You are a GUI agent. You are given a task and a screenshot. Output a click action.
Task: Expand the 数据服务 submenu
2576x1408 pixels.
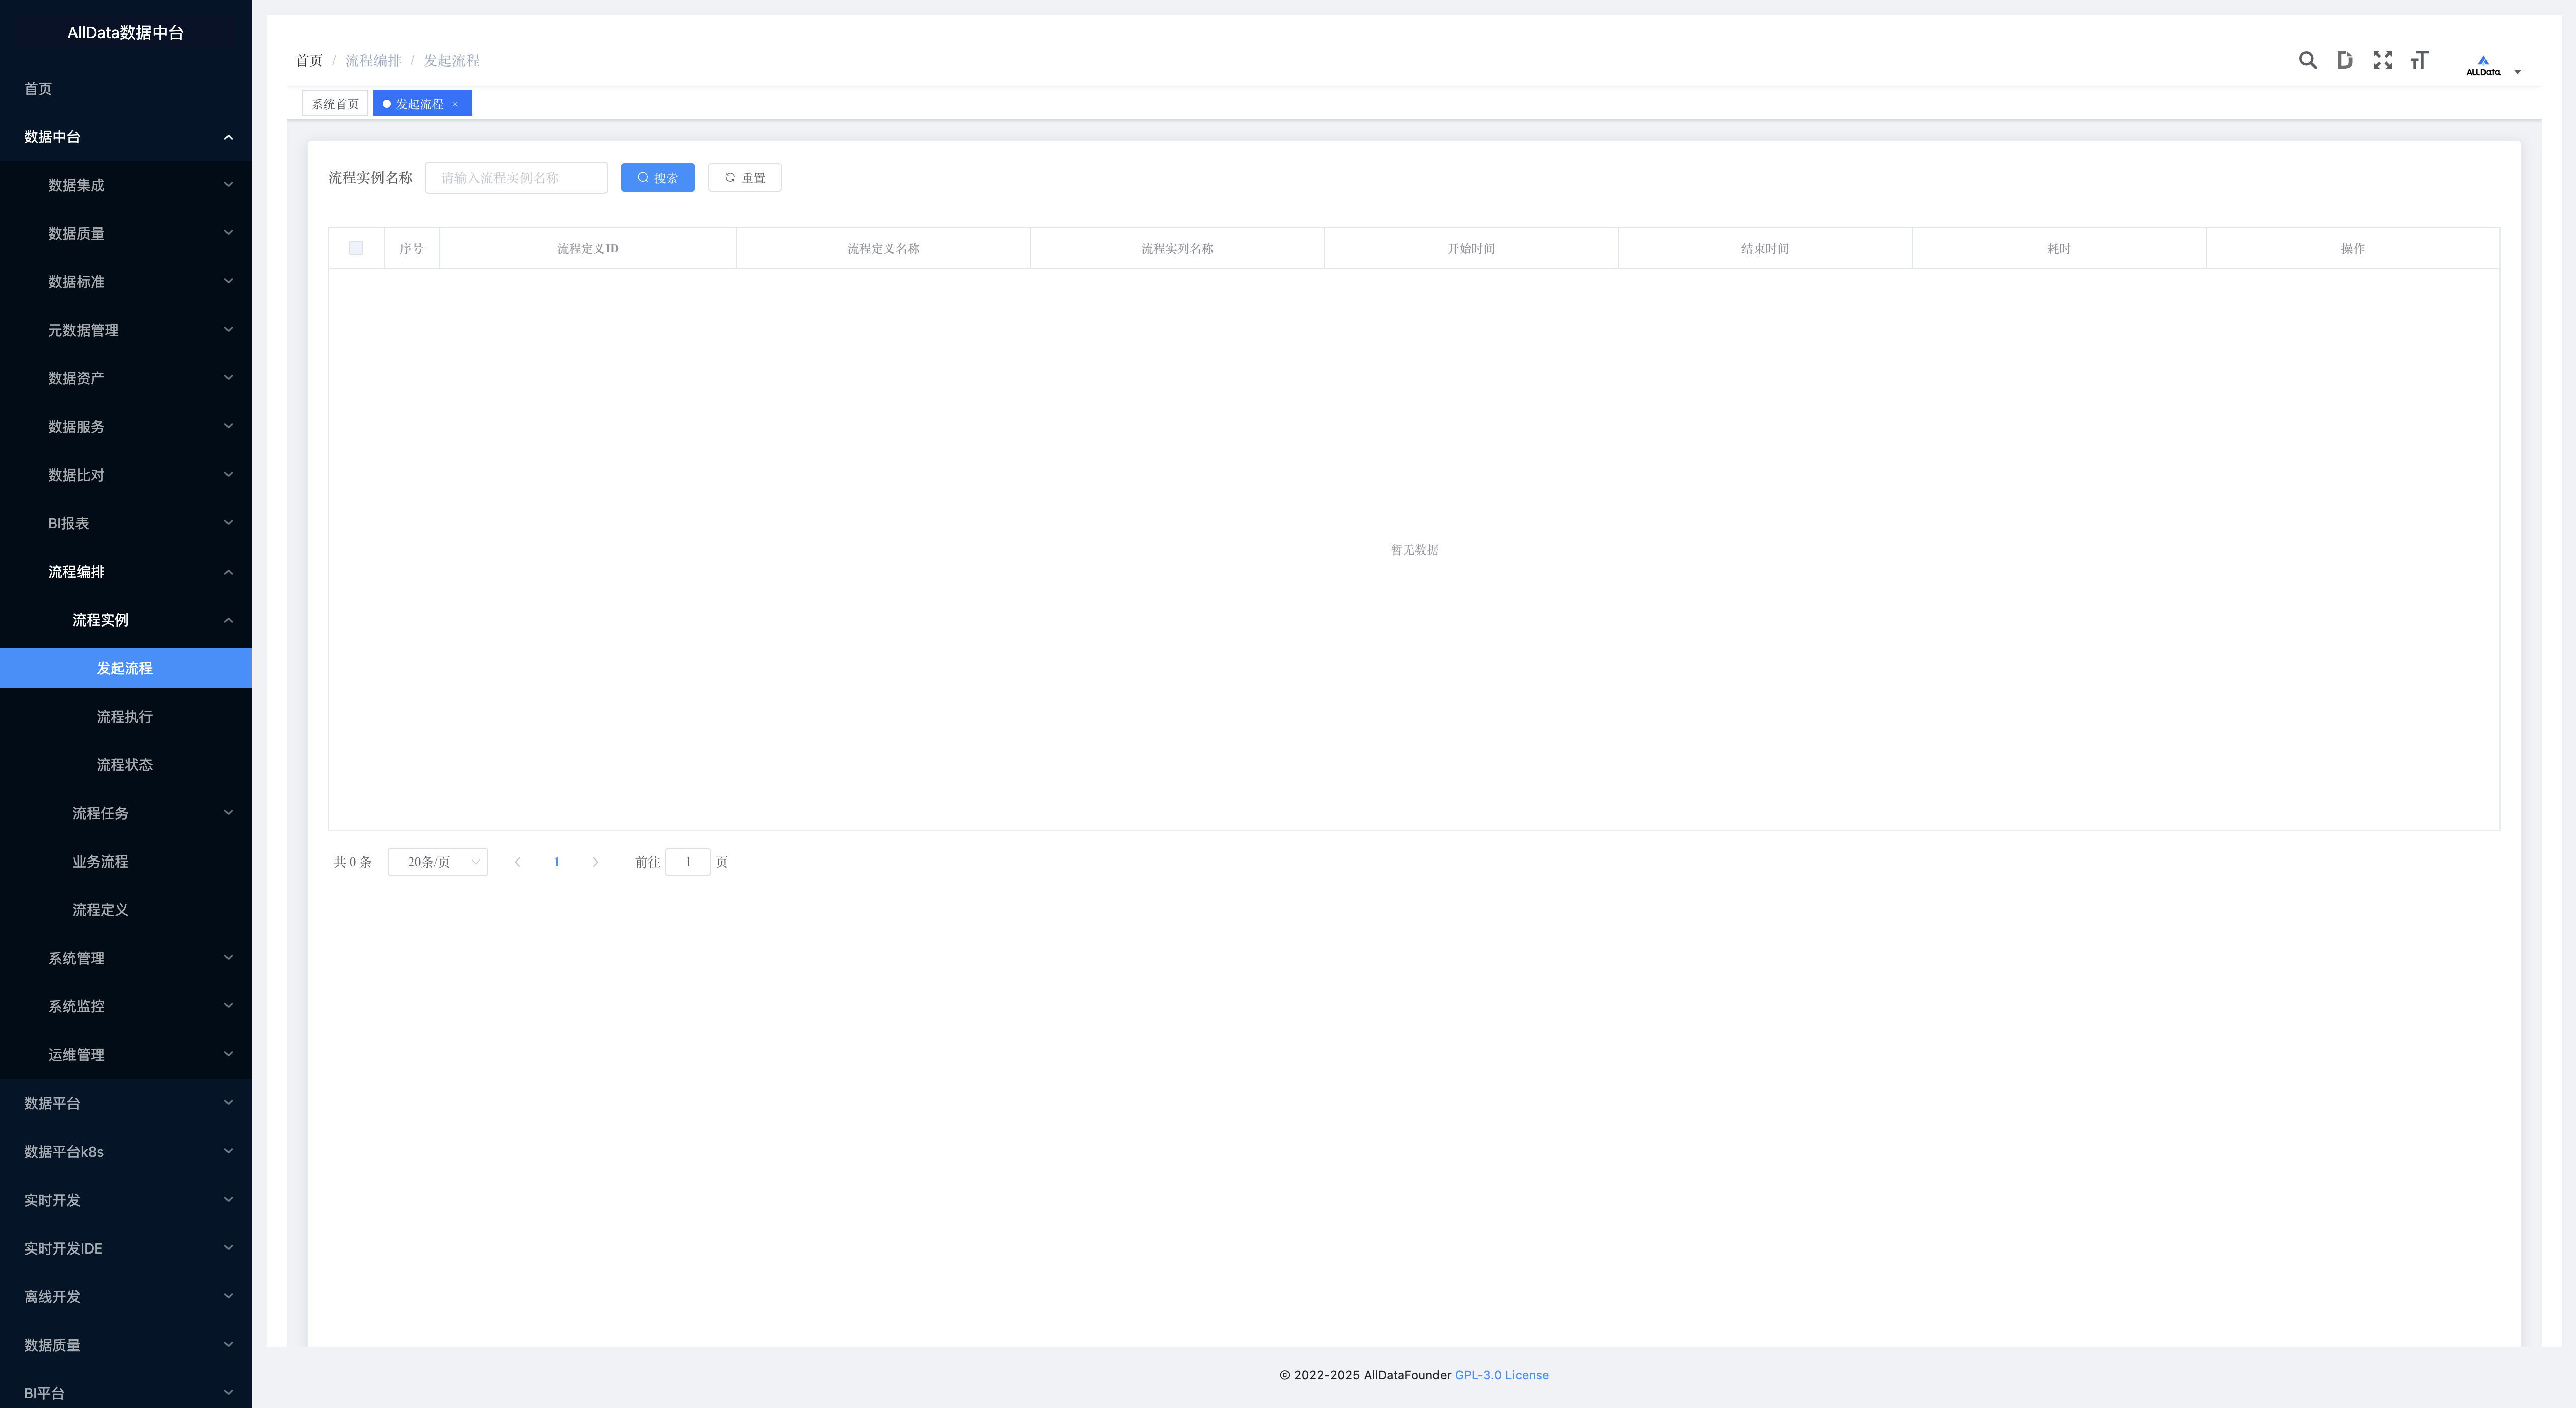126,427
